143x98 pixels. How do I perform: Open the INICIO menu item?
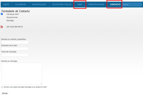coord(6,4)
